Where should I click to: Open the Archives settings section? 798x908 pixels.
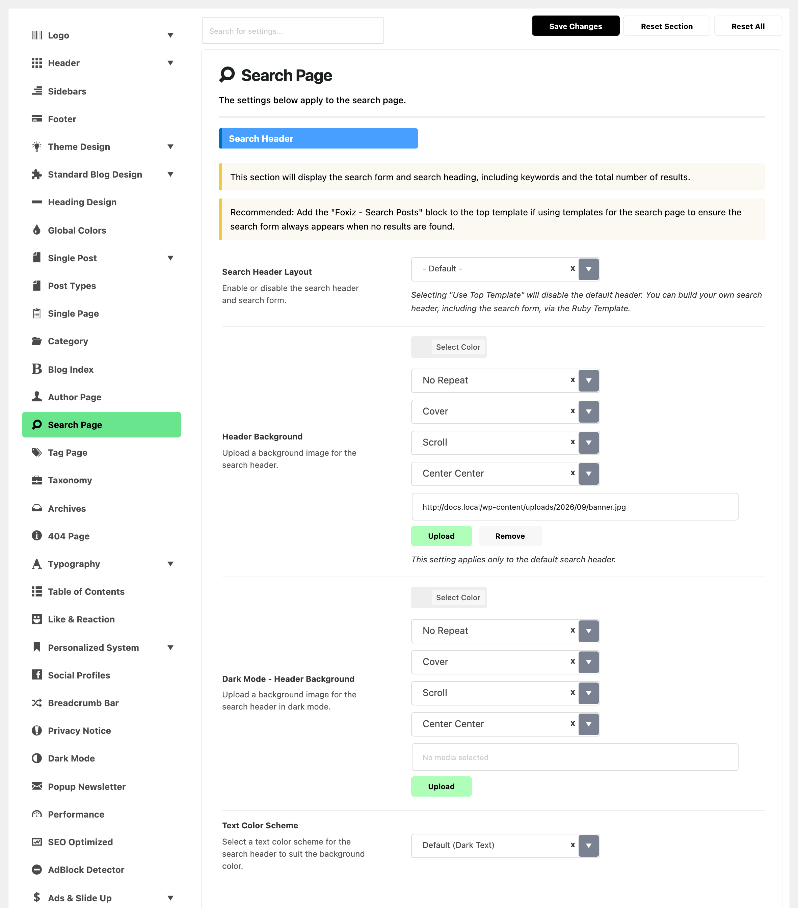pos(101,508)
